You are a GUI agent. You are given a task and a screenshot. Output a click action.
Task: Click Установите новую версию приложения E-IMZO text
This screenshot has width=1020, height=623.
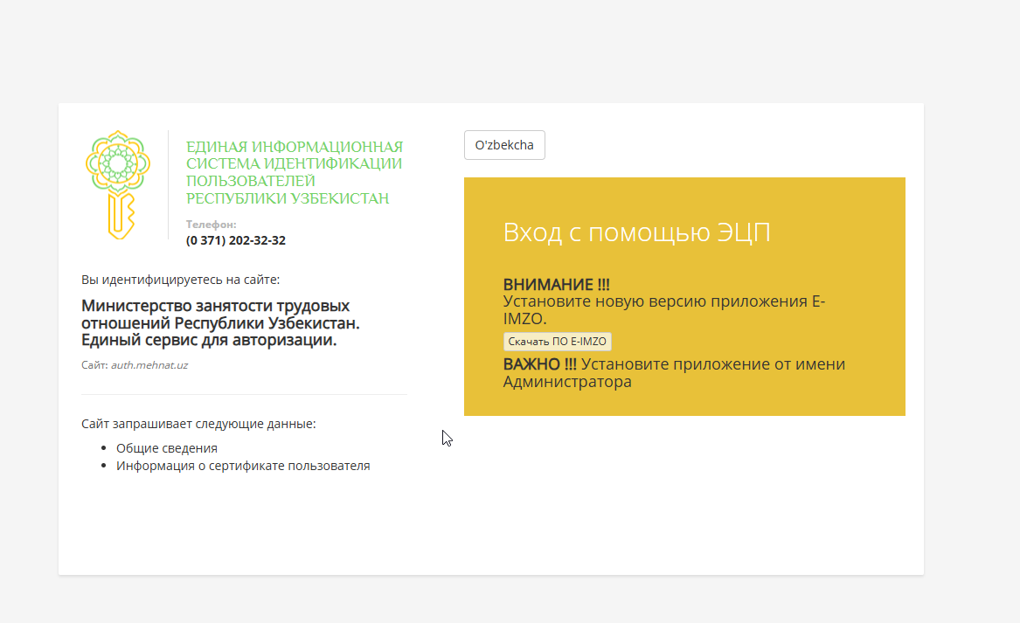pyautogui.click(x=664, y=309)
